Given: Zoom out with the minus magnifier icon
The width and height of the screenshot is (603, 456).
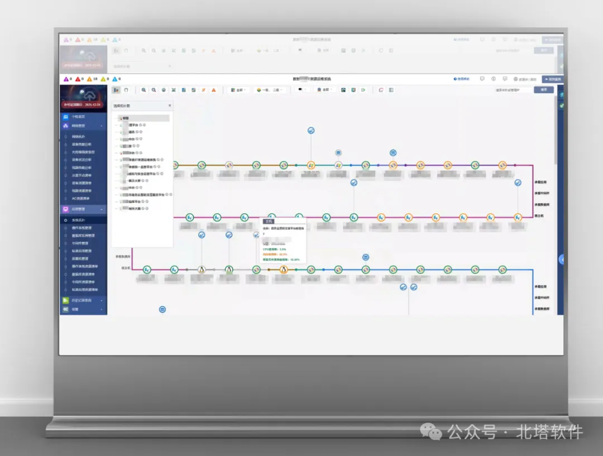Looking at the screenshot, I should (154, 90).
